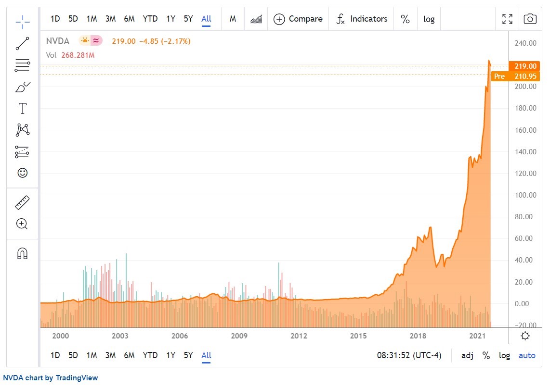Toggle the magnet snap mode
The image size is (550, 388).
tap(23, 253)
